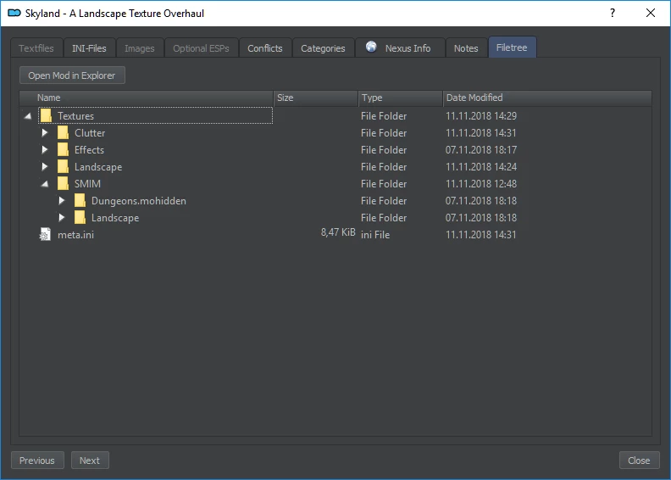Click the Textures folder icon
Image resolution: width=671 pixels, height=480 pixels.
[x=46, y=115]
